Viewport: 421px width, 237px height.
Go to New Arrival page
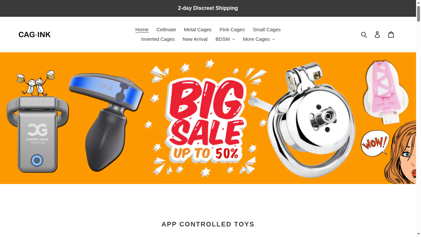[x=195, y=39]
